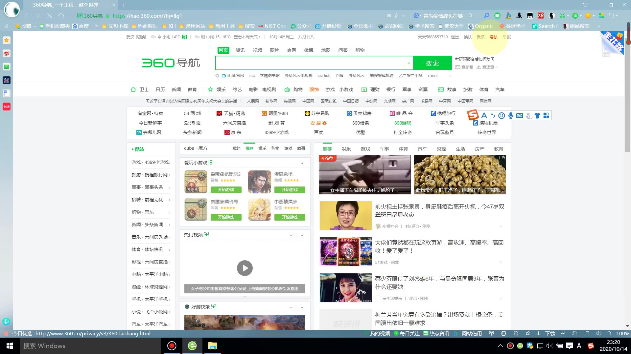Collapse the 热门视频 panel chevron
631x354 pixels.
pyautogui.click(x=291, y=235)
